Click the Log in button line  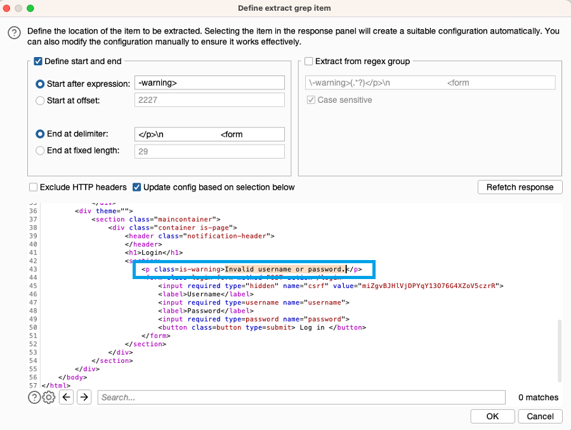262,327
